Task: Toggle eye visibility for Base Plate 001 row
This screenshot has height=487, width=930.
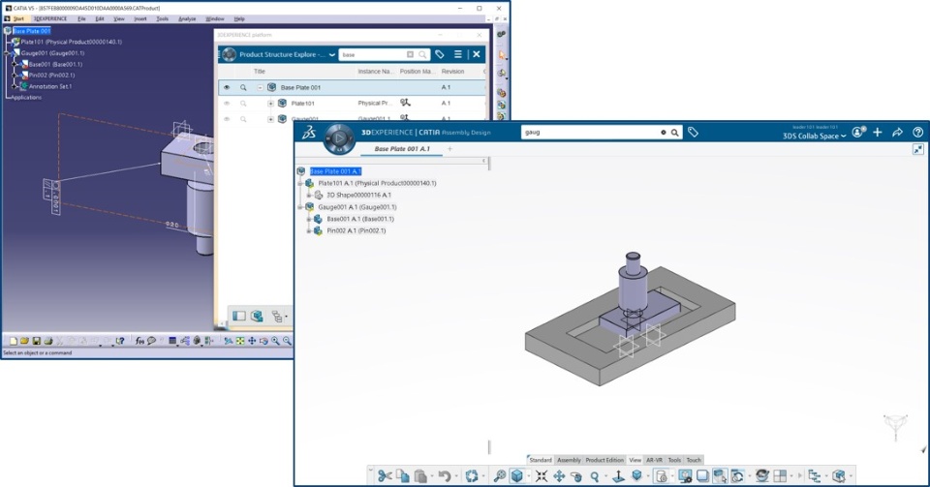Action: [x=227, y=87]
